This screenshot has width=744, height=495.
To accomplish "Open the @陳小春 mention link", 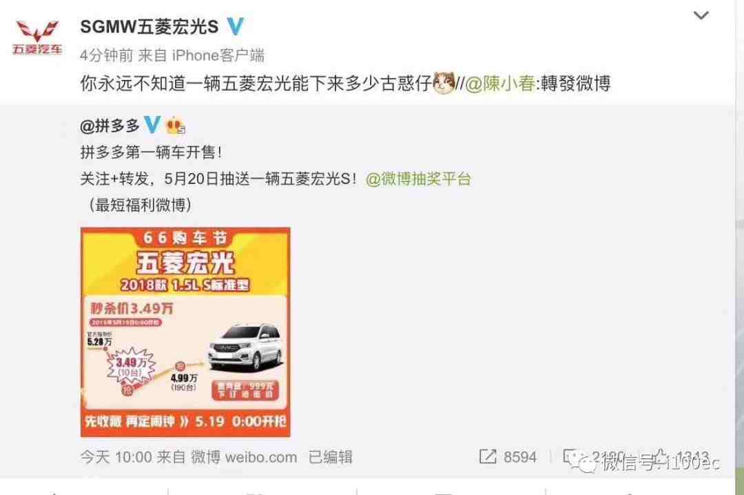I will (500, 83).
